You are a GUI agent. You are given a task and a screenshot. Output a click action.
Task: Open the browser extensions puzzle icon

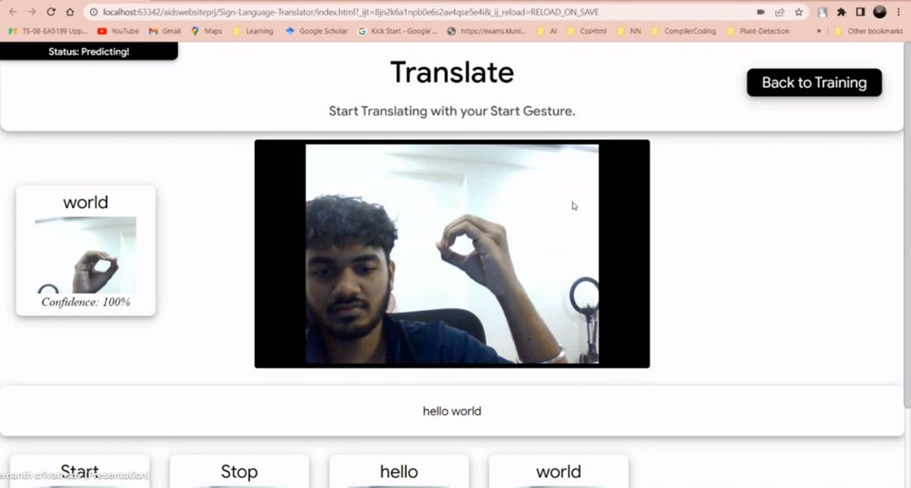pyautogui.click(x=842, y=12)
